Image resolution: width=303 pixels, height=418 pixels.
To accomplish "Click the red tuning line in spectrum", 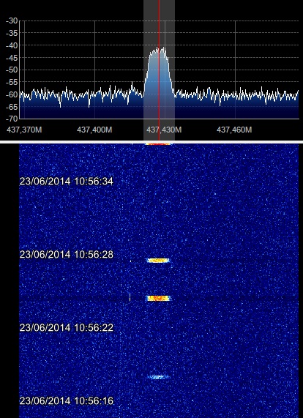I will 159,70.
